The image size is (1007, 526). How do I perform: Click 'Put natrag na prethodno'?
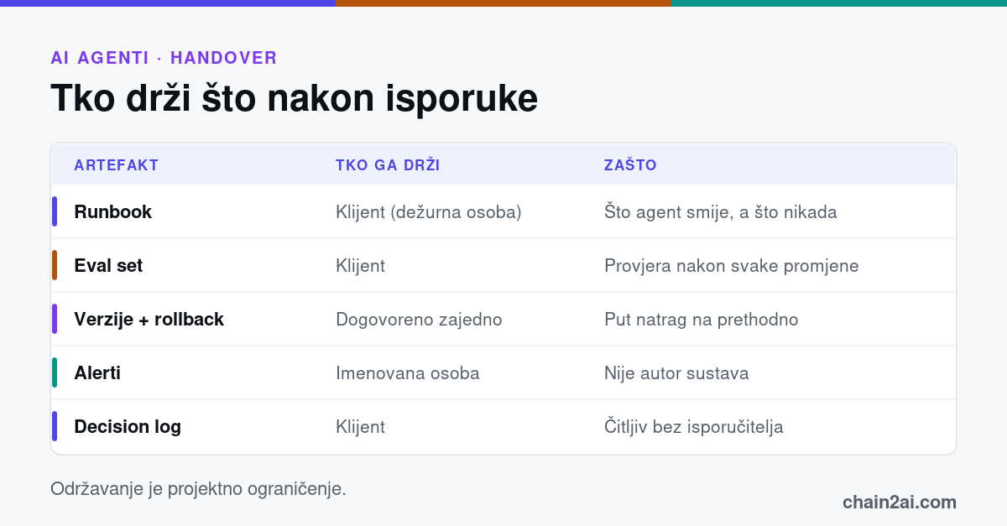click(x=701, y=320)
